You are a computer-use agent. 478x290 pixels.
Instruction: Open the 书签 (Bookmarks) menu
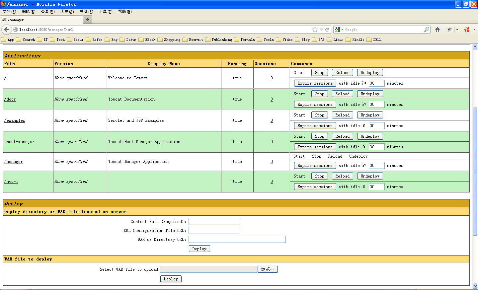pyautogui.click(x=86, y=12)
